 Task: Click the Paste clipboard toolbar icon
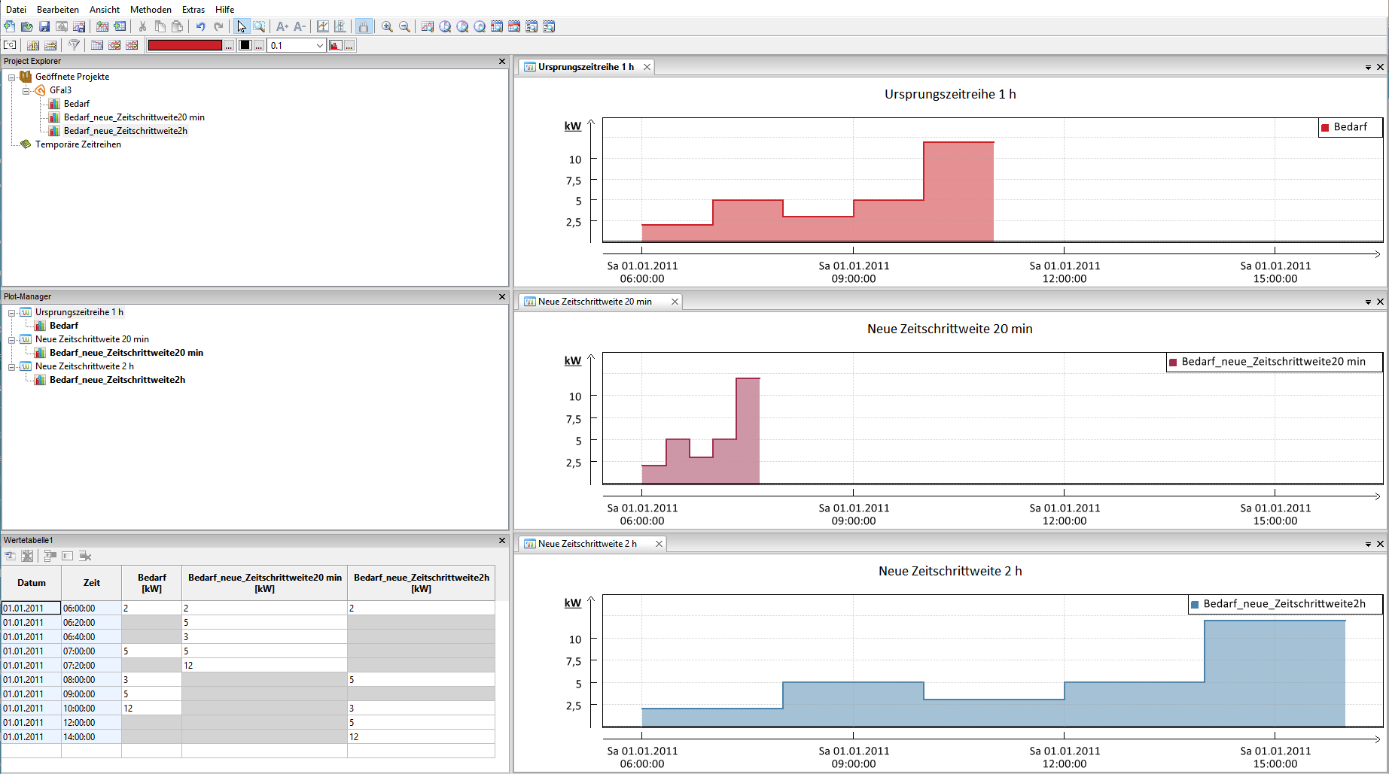tap(177, 26)
